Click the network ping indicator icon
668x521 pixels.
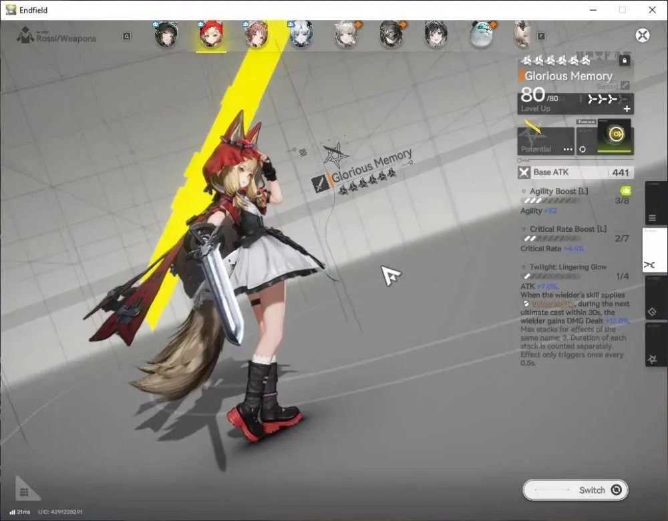(x=12, y=512)
